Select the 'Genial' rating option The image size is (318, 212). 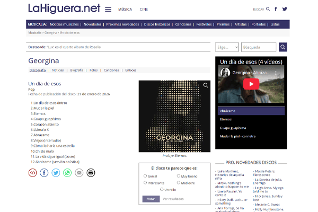pos(145,175)
